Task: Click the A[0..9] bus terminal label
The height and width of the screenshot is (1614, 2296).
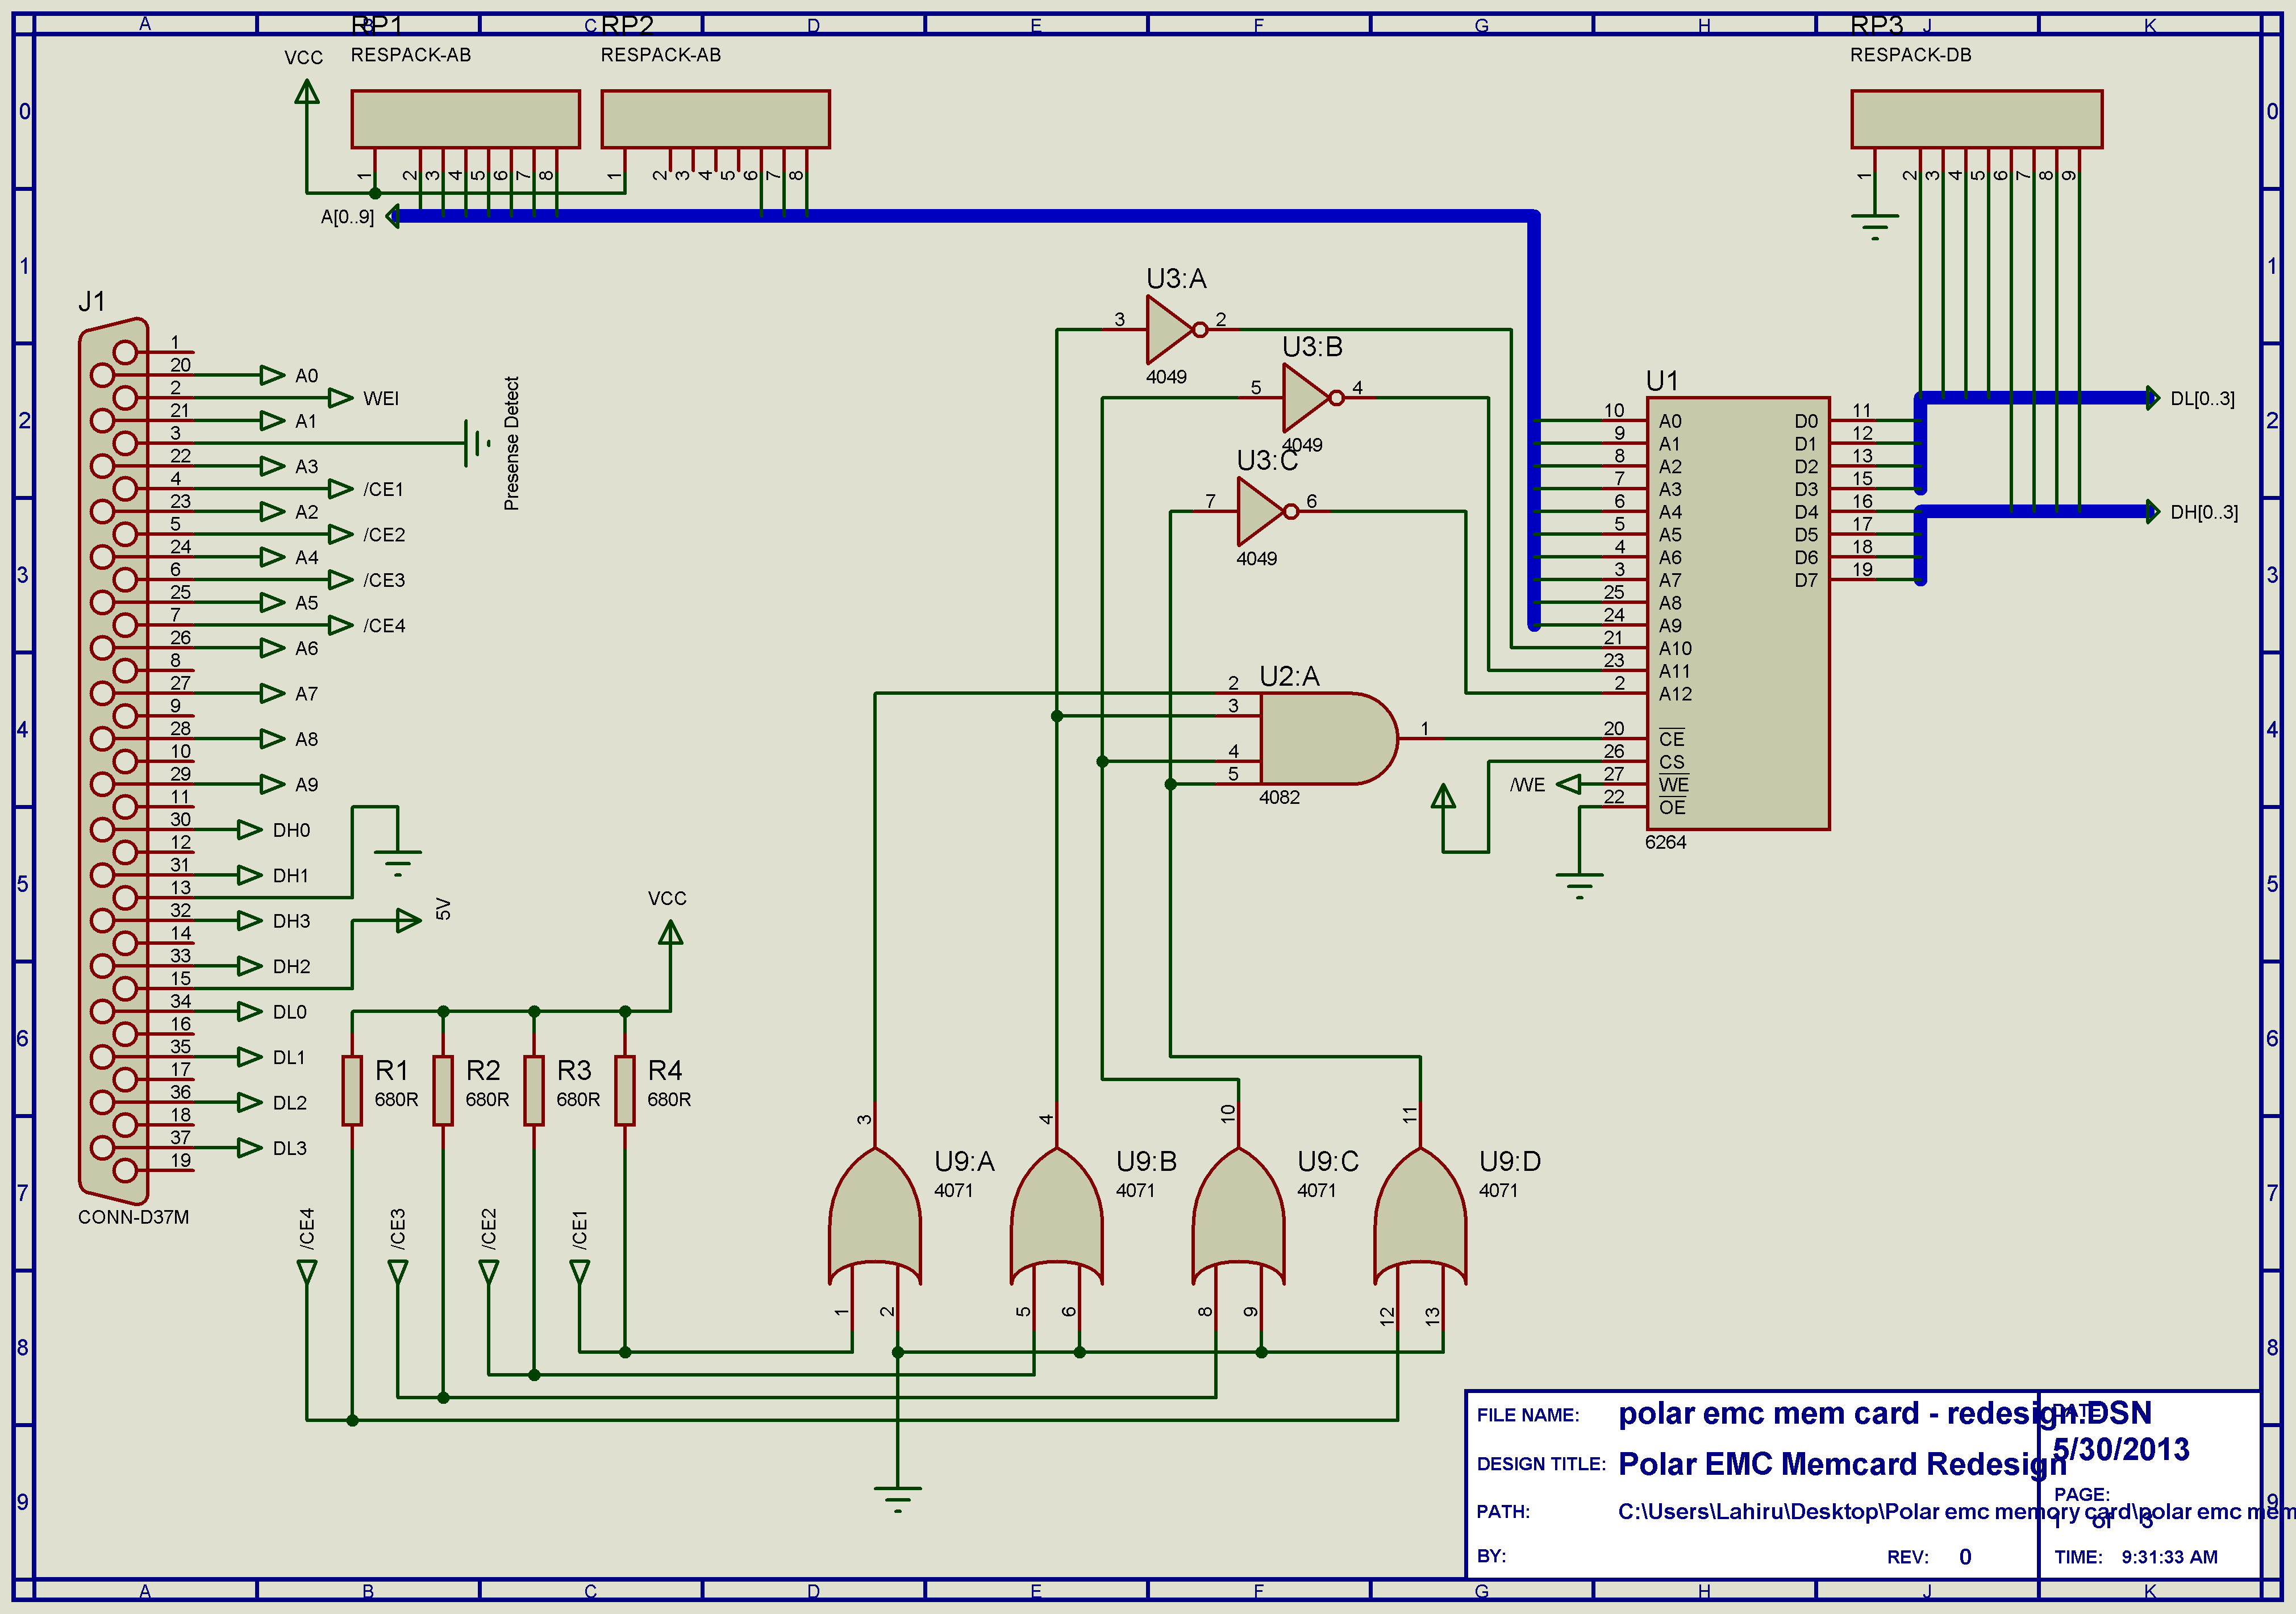Action: pyautogui.click(x=347, y=217)
